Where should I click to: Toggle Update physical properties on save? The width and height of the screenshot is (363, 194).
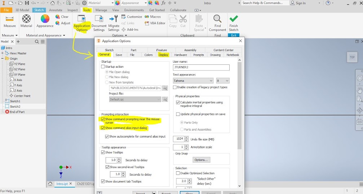click(178, 114)
